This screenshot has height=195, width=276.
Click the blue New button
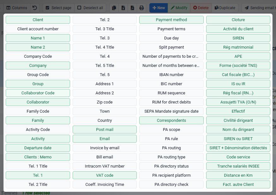click(159, 8)
